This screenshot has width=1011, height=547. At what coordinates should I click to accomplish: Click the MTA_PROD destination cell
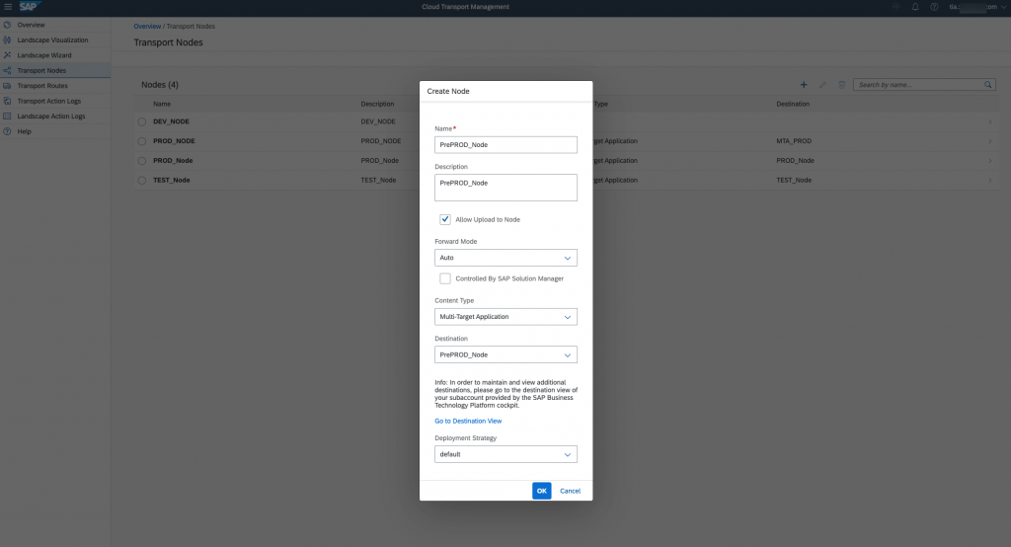[x=794, y=141]
